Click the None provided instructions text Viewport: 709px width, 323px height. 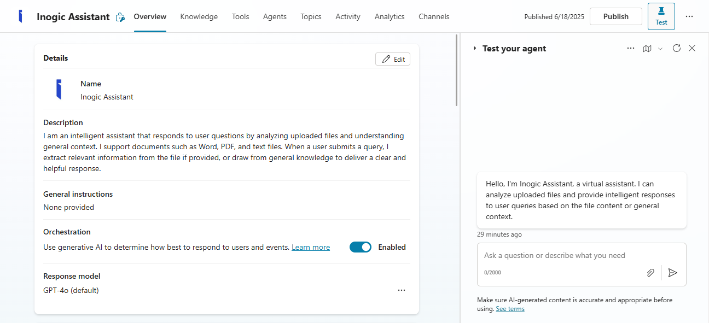click(x=69, y=207)
